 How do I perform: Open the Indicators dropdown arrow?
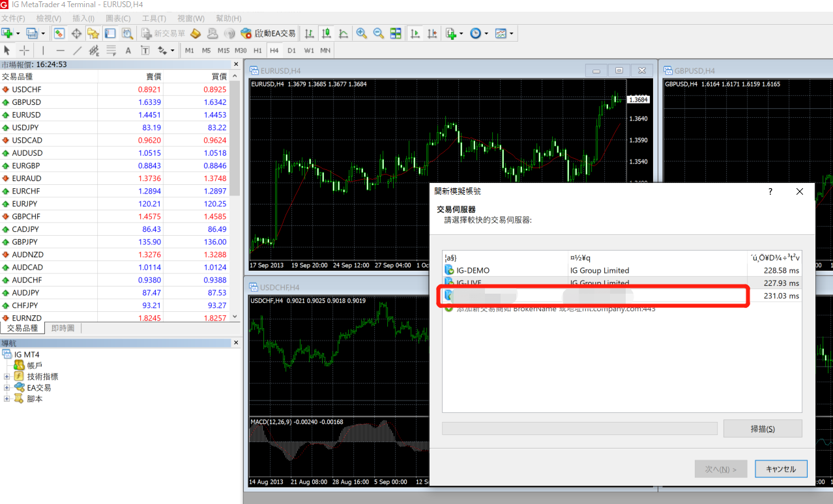(x=461, y=33)
